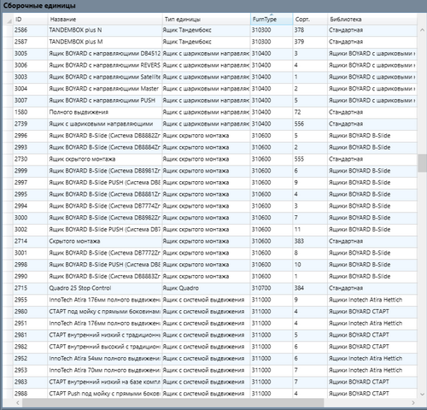Screen dimensions: 427x410
Task: Select ID cell 2996
Action: pos(31,136)
